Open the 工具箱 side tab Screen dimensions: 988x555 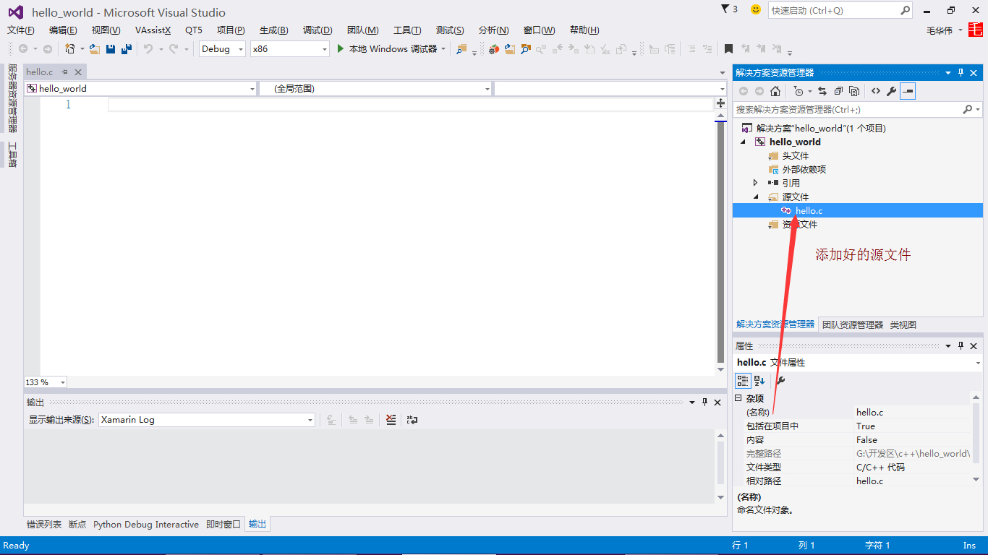coord(12,155)
